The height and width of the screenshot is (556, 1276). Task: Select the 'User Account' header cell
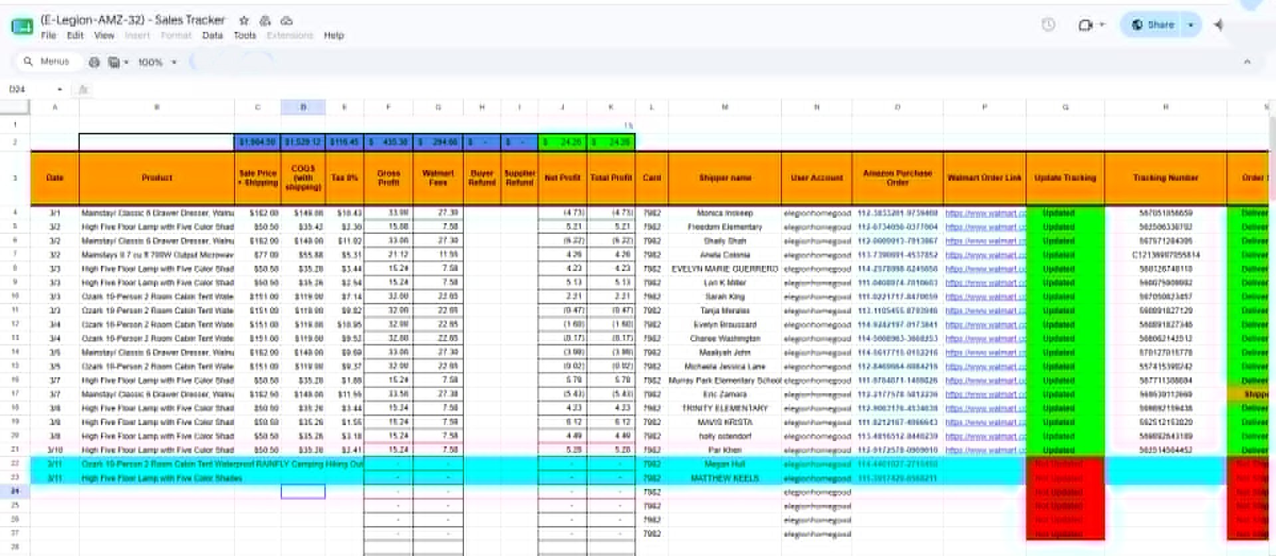817,178
